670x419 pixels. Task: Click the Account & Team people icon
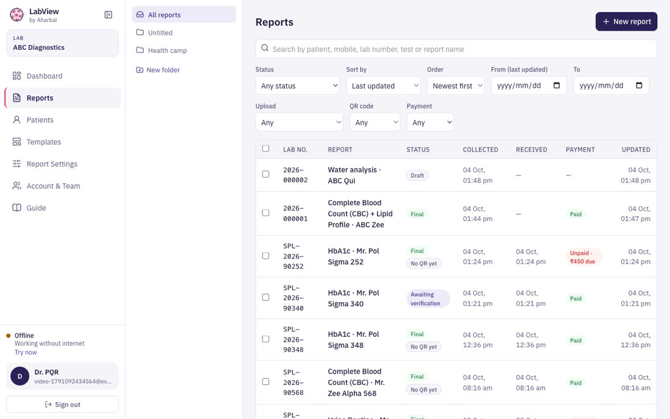(16, 186)
